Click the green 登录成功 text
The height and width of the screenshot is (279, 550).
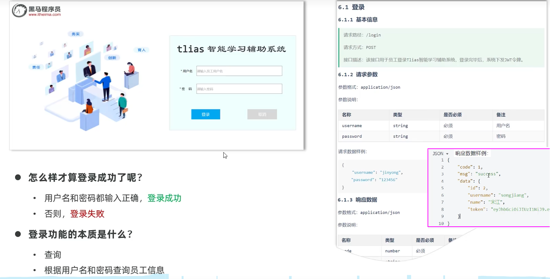[x=164, y=198]
